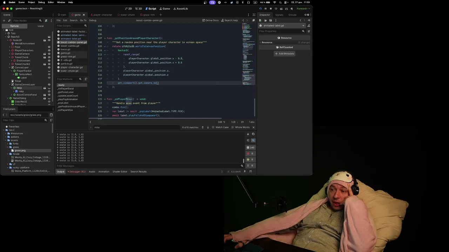Open Online Docs link

[x=210, y=20]
